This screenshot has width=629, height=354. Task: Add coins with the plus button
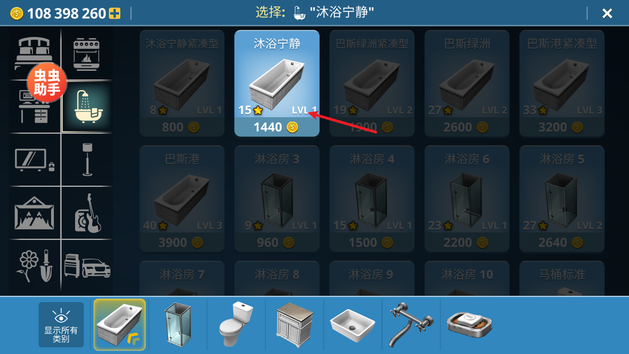[x=115, y=14]
